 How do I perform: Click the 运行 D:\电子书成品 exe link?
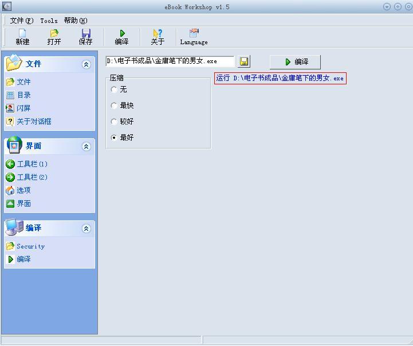click(x=280, y=79)
